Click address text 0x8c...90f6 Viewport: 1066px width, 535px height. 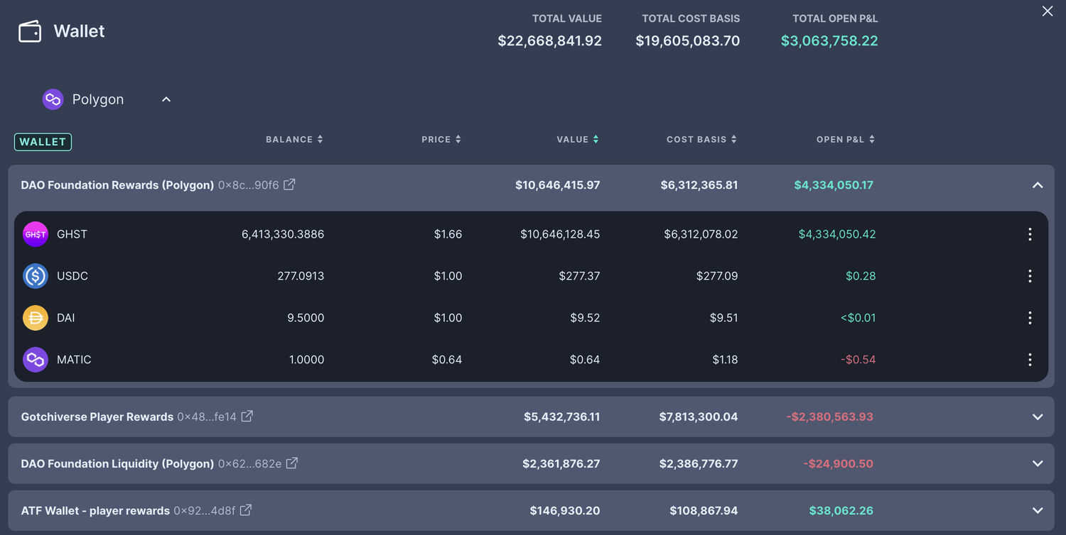point(248,185)
